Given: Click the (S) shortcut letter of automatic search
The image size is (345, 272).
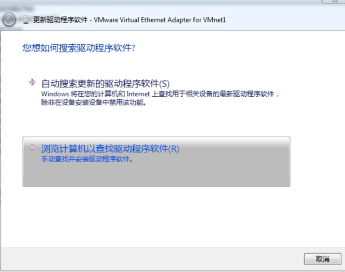Looking at the screenshot, I should pyautogui.click(x=164, y=84).
